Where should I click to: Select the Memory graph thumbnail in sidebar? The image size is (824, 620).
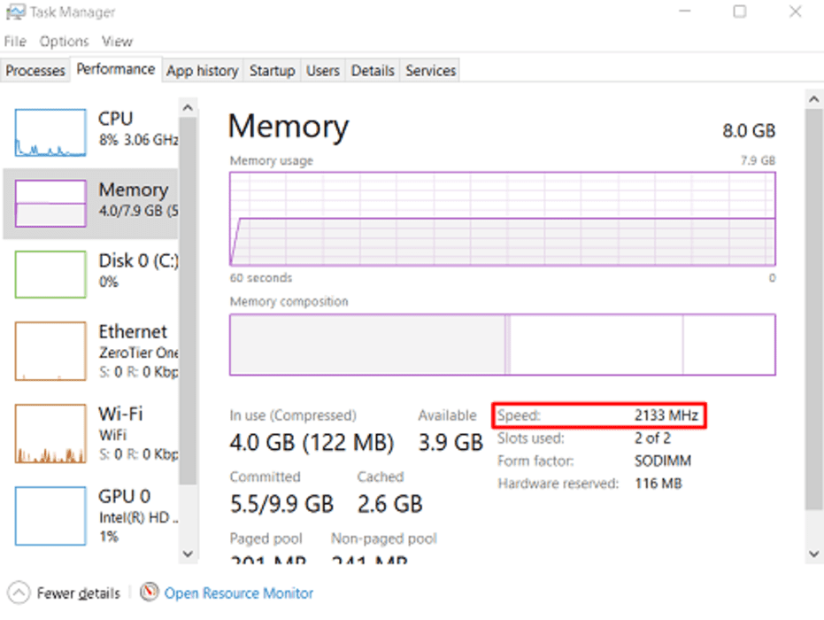click(50, 203)
